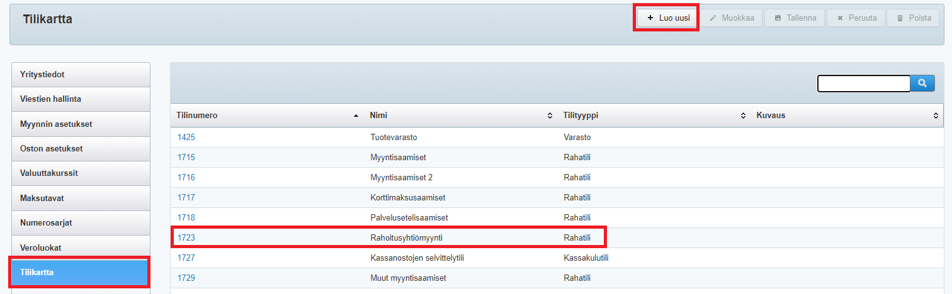952x294 pixels.
Task: Open account 1425 Tuotevarasto link
Action: coord(186,137)
